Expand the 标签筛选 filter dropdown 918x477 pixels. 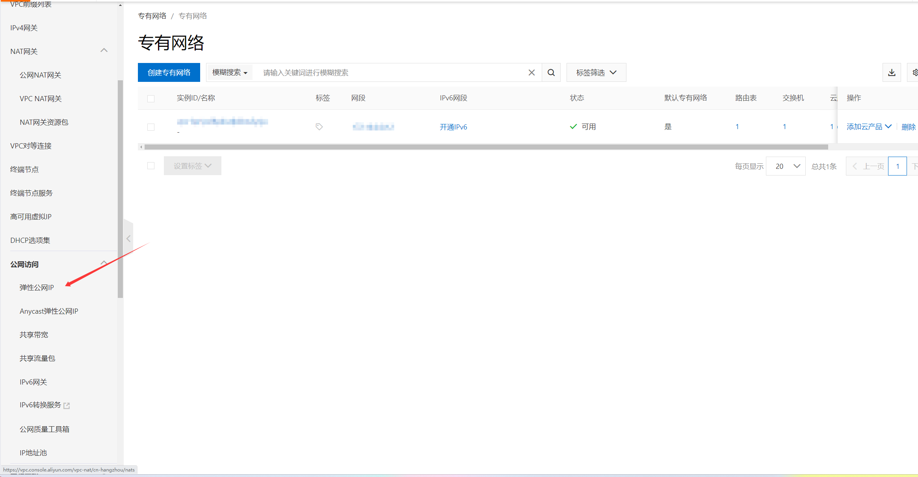596,72
